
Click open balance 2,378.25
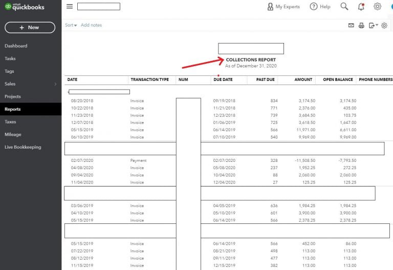[348, 220]
